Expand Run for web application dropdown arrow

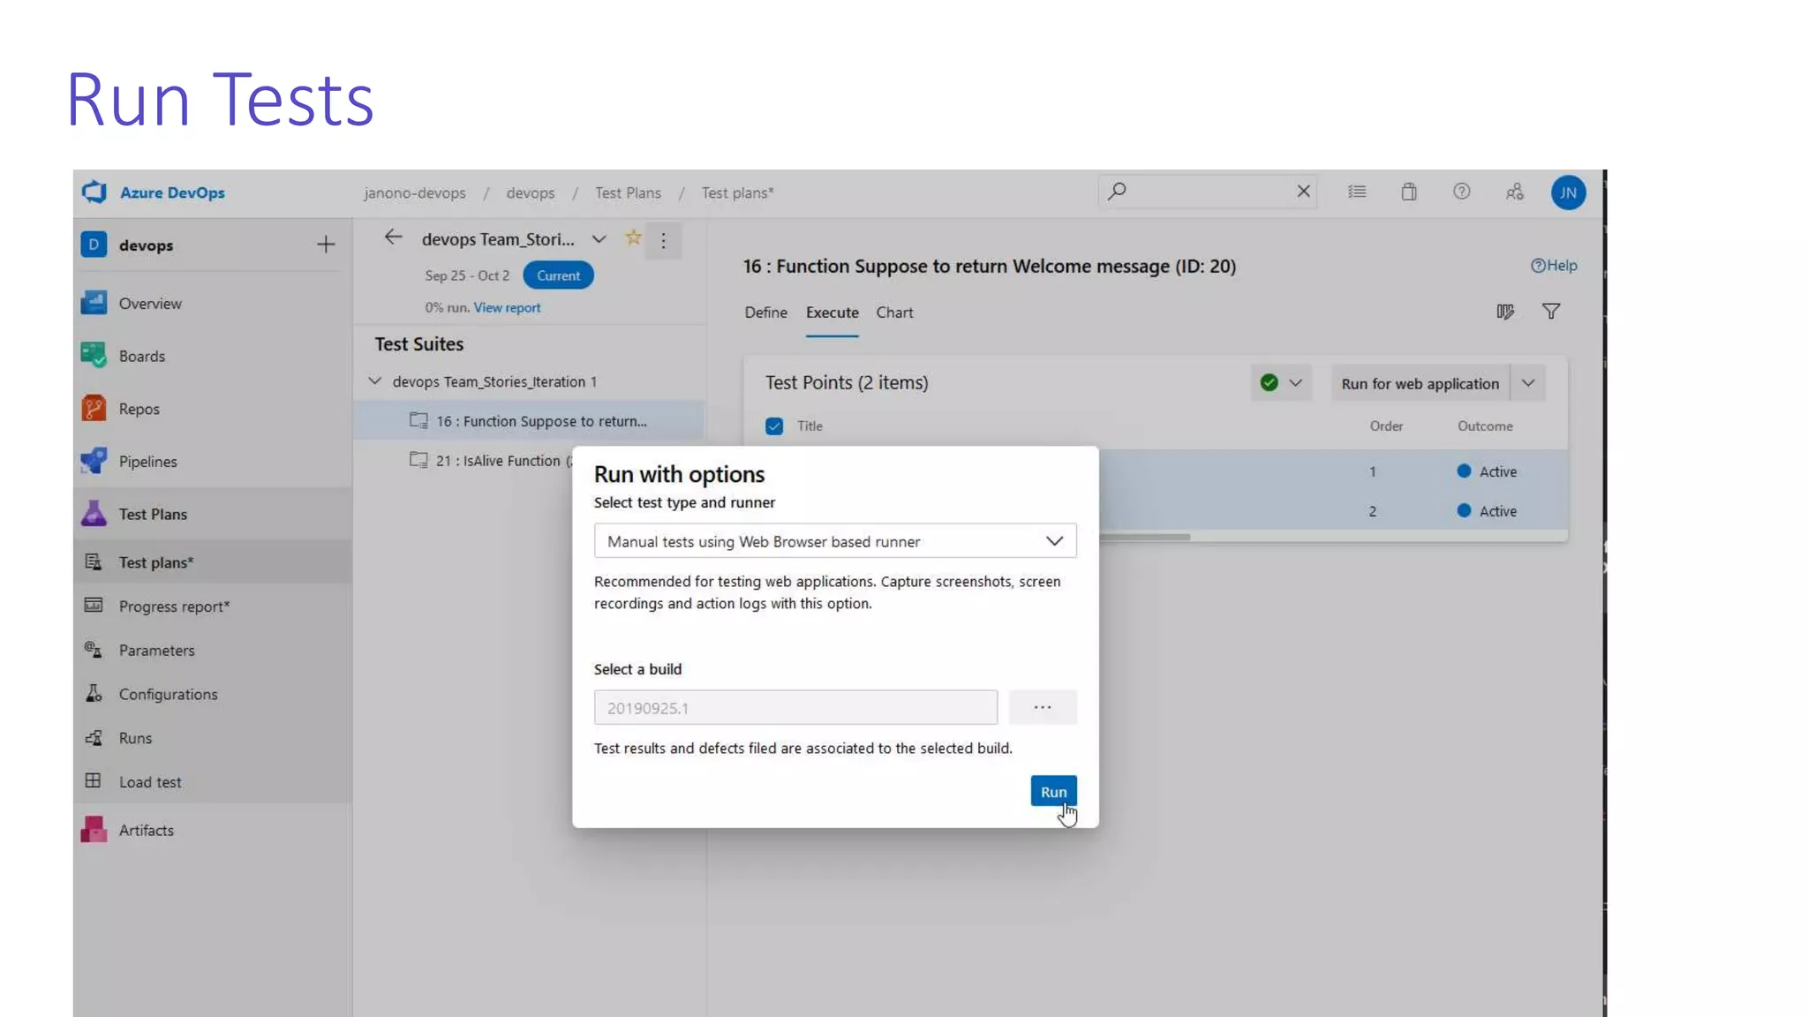(1528, 383)
